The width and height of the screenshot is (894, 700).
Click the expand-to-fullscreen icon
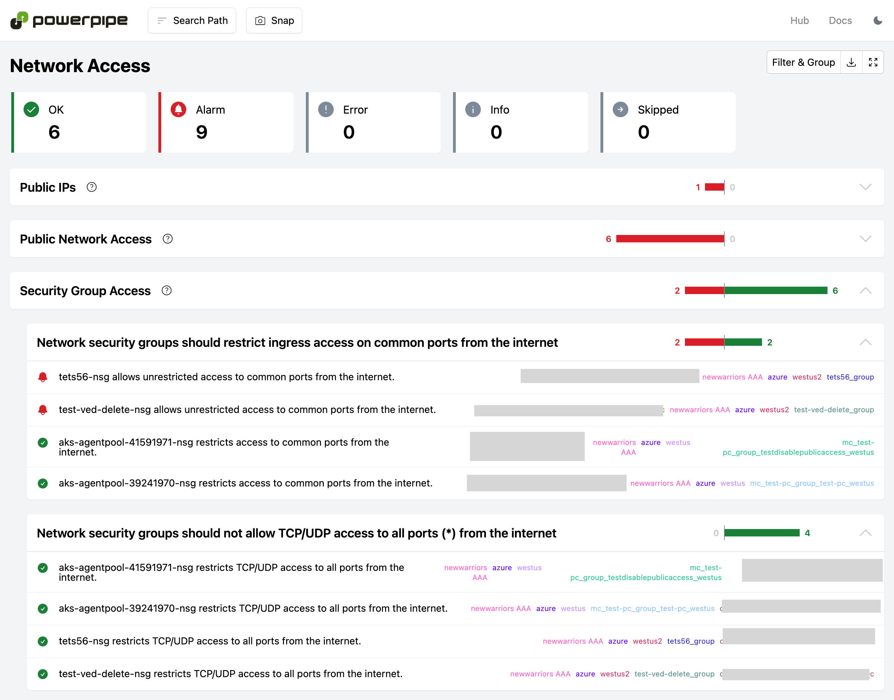click(873, 62)
